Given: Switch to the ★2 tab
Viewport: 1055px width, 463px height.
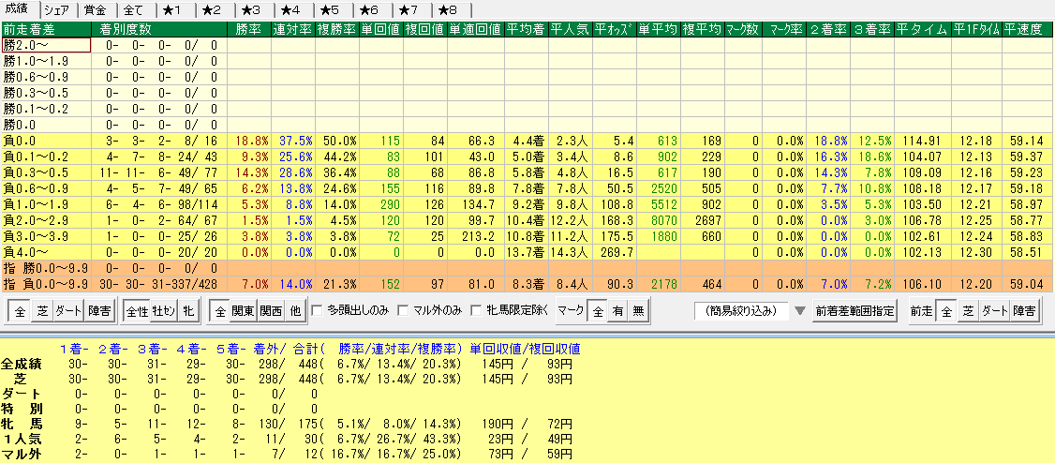Looking at the screenshot, I should (x=213, y=9).
